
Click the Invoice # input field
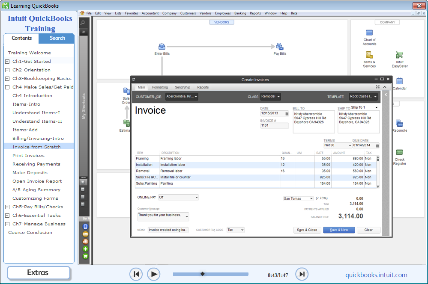pyautogui.click(x=274, y=126)
